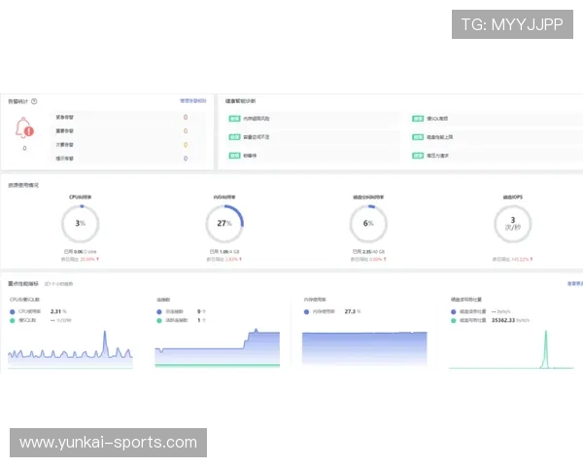Click the red alarm bell icon

[x=25, y=128]
